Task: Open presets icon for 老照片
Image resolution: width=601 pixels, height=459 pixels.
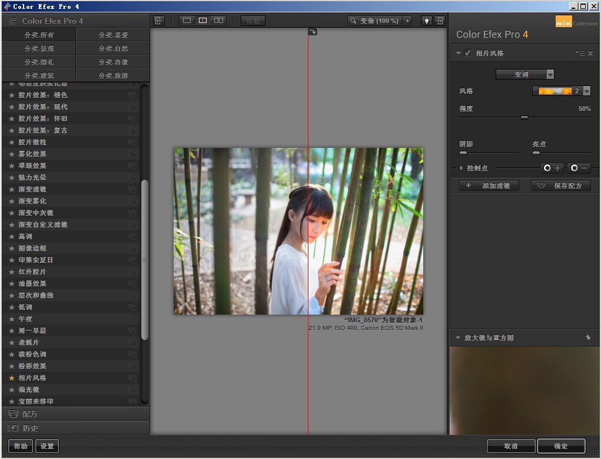Action: (x=132, y=342)
